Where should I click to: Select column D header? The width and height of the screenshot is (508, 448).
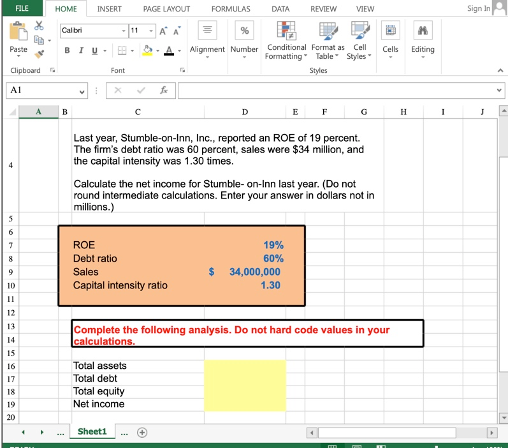tap(245, 112)
